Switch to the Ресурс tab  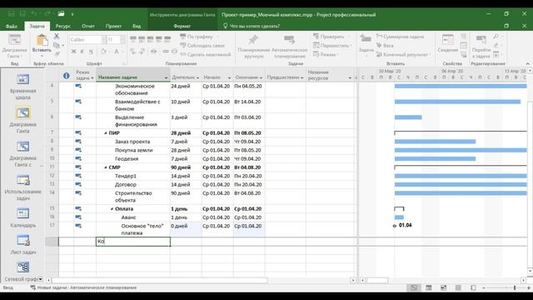(x=63, y=26)
